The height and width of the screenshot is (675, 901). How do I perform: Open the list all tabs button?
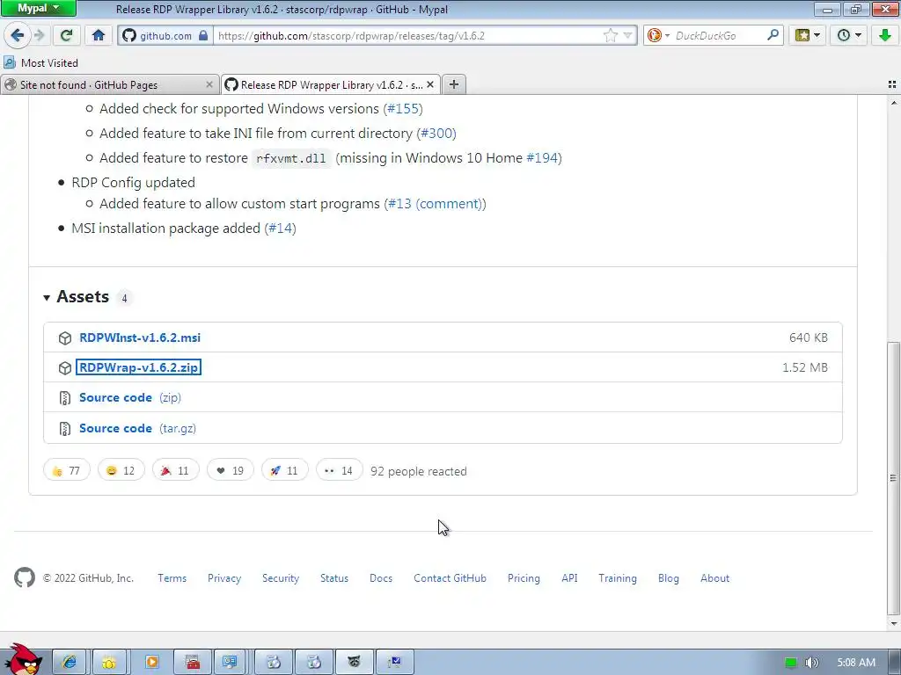point(892,85)
